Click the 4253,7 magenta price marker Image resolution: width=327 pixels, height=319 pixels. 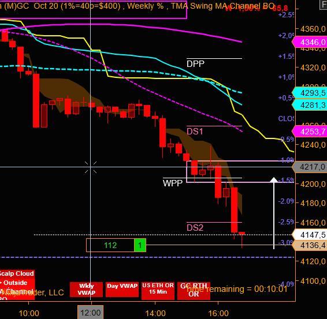[x=310, y=132]
